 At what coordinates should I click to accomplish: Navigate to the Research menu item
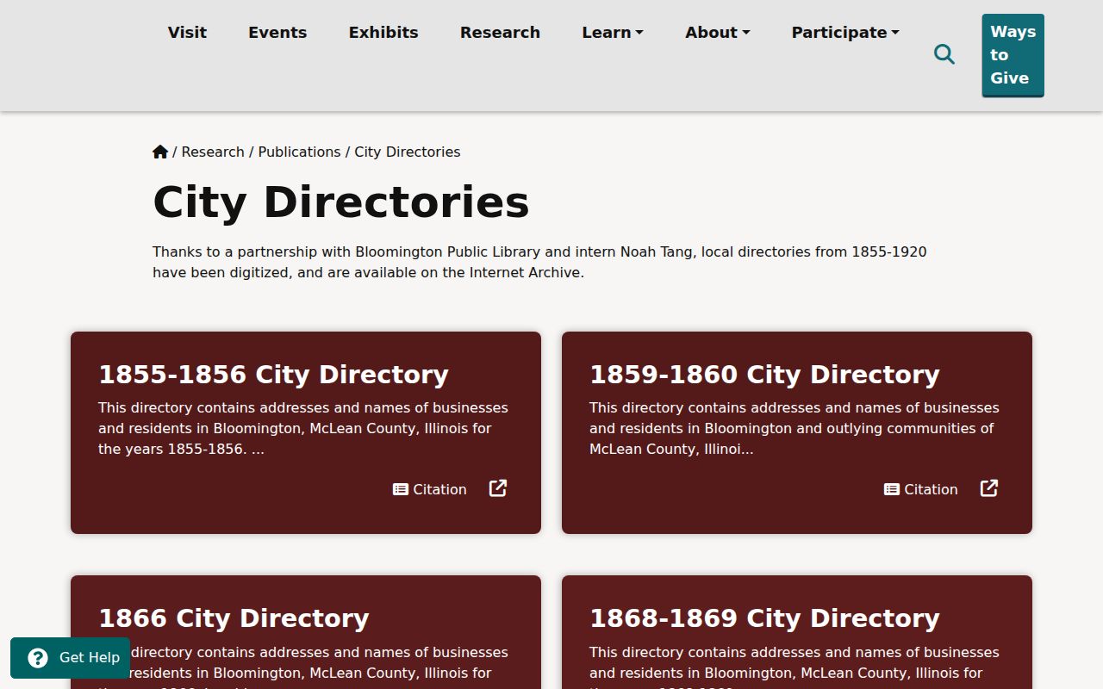(x=500, y=33)
